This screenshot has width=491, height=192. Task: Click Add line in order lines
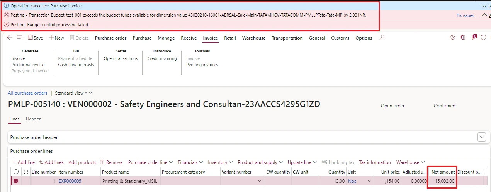23,162
